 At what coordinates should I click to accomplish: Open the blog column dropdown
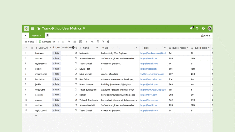[165, 48]
